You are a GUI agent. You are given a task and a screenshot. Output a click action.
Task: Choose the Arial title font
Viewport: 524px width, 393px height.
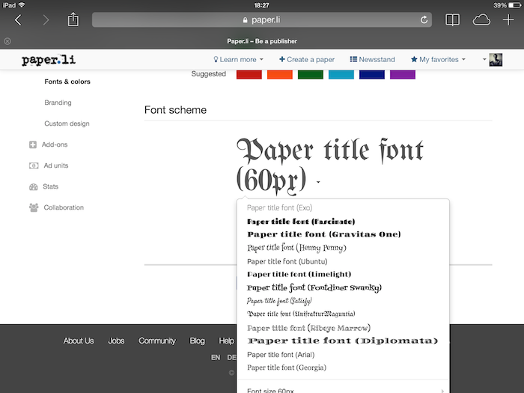pyautogui.click(x=281, y=355)
